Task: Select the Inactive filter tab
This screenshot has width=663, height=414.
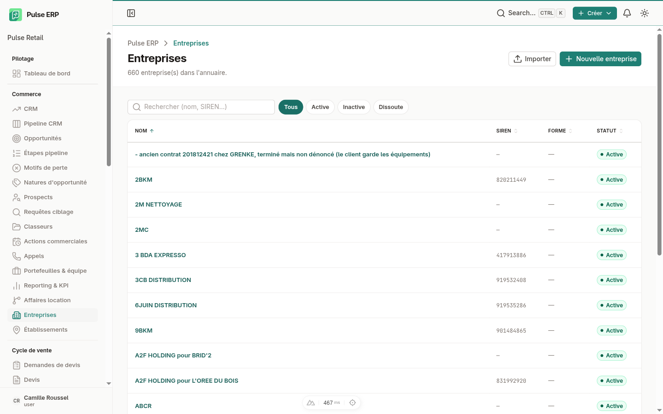Action: 354,107
